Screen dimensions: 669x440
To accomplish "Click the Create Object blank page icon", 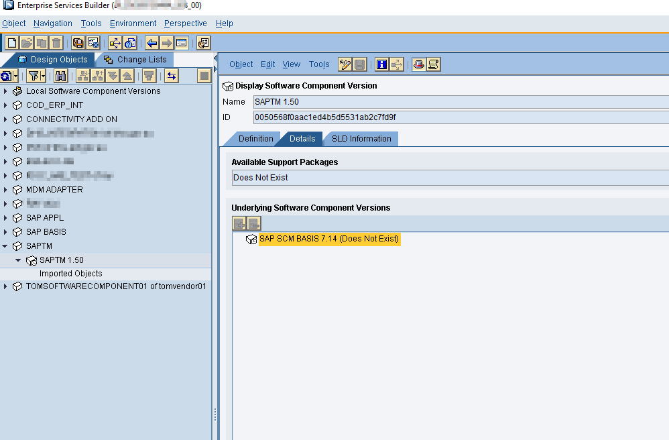I will (x=12, y=43).
